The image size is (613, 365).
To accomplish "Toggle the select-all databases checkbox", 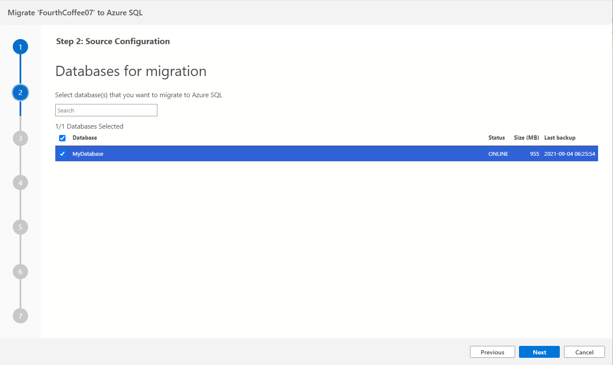I will 63,138.
